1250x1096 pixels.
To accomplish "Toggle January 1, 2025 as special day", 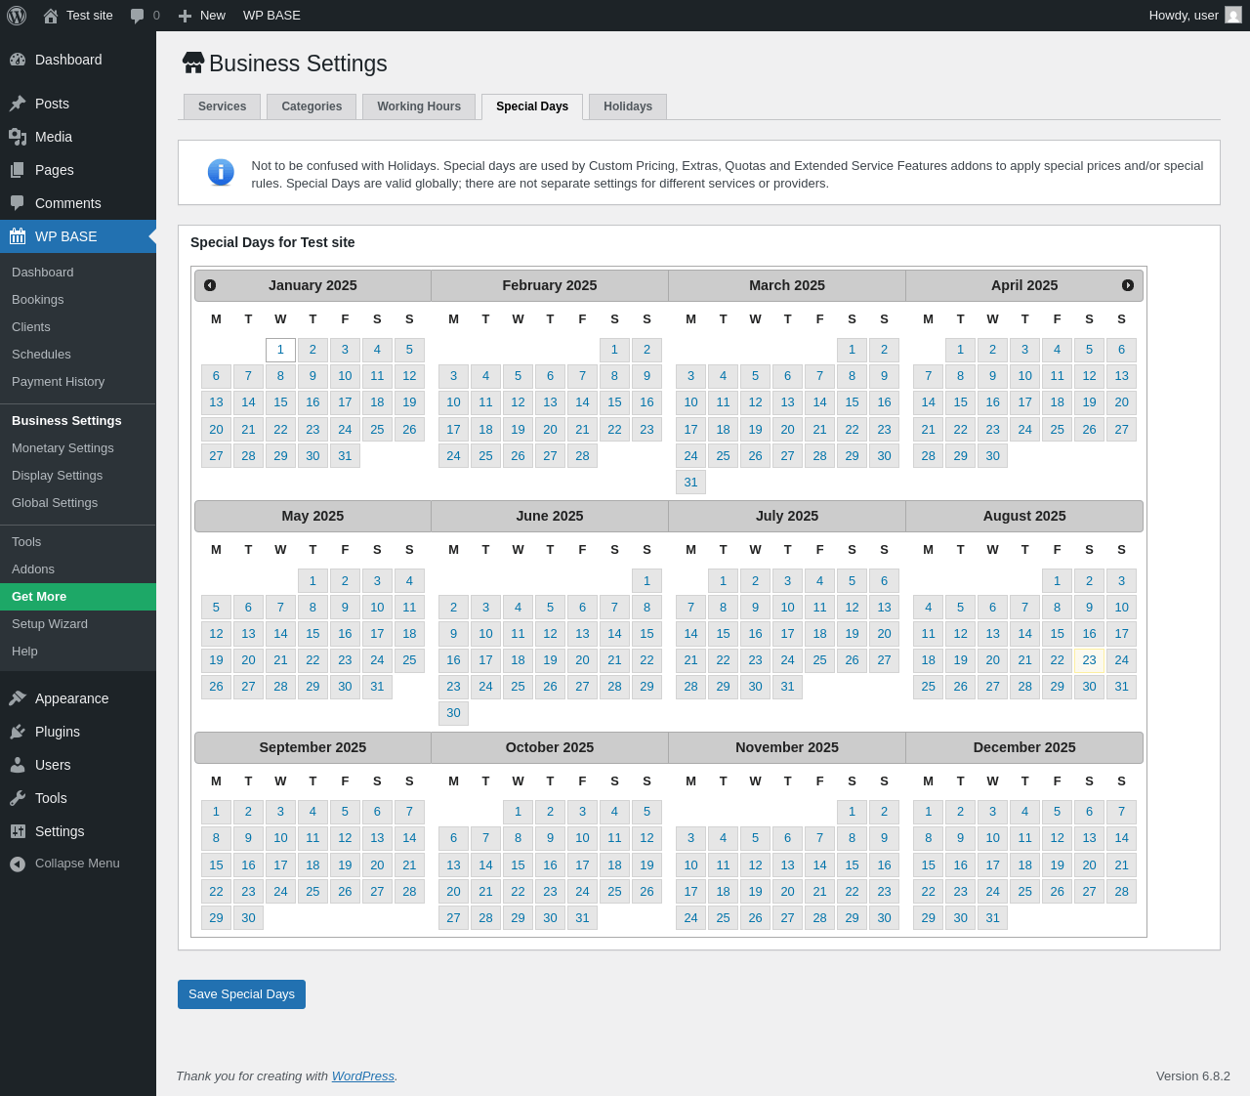I will pos(280,350).
